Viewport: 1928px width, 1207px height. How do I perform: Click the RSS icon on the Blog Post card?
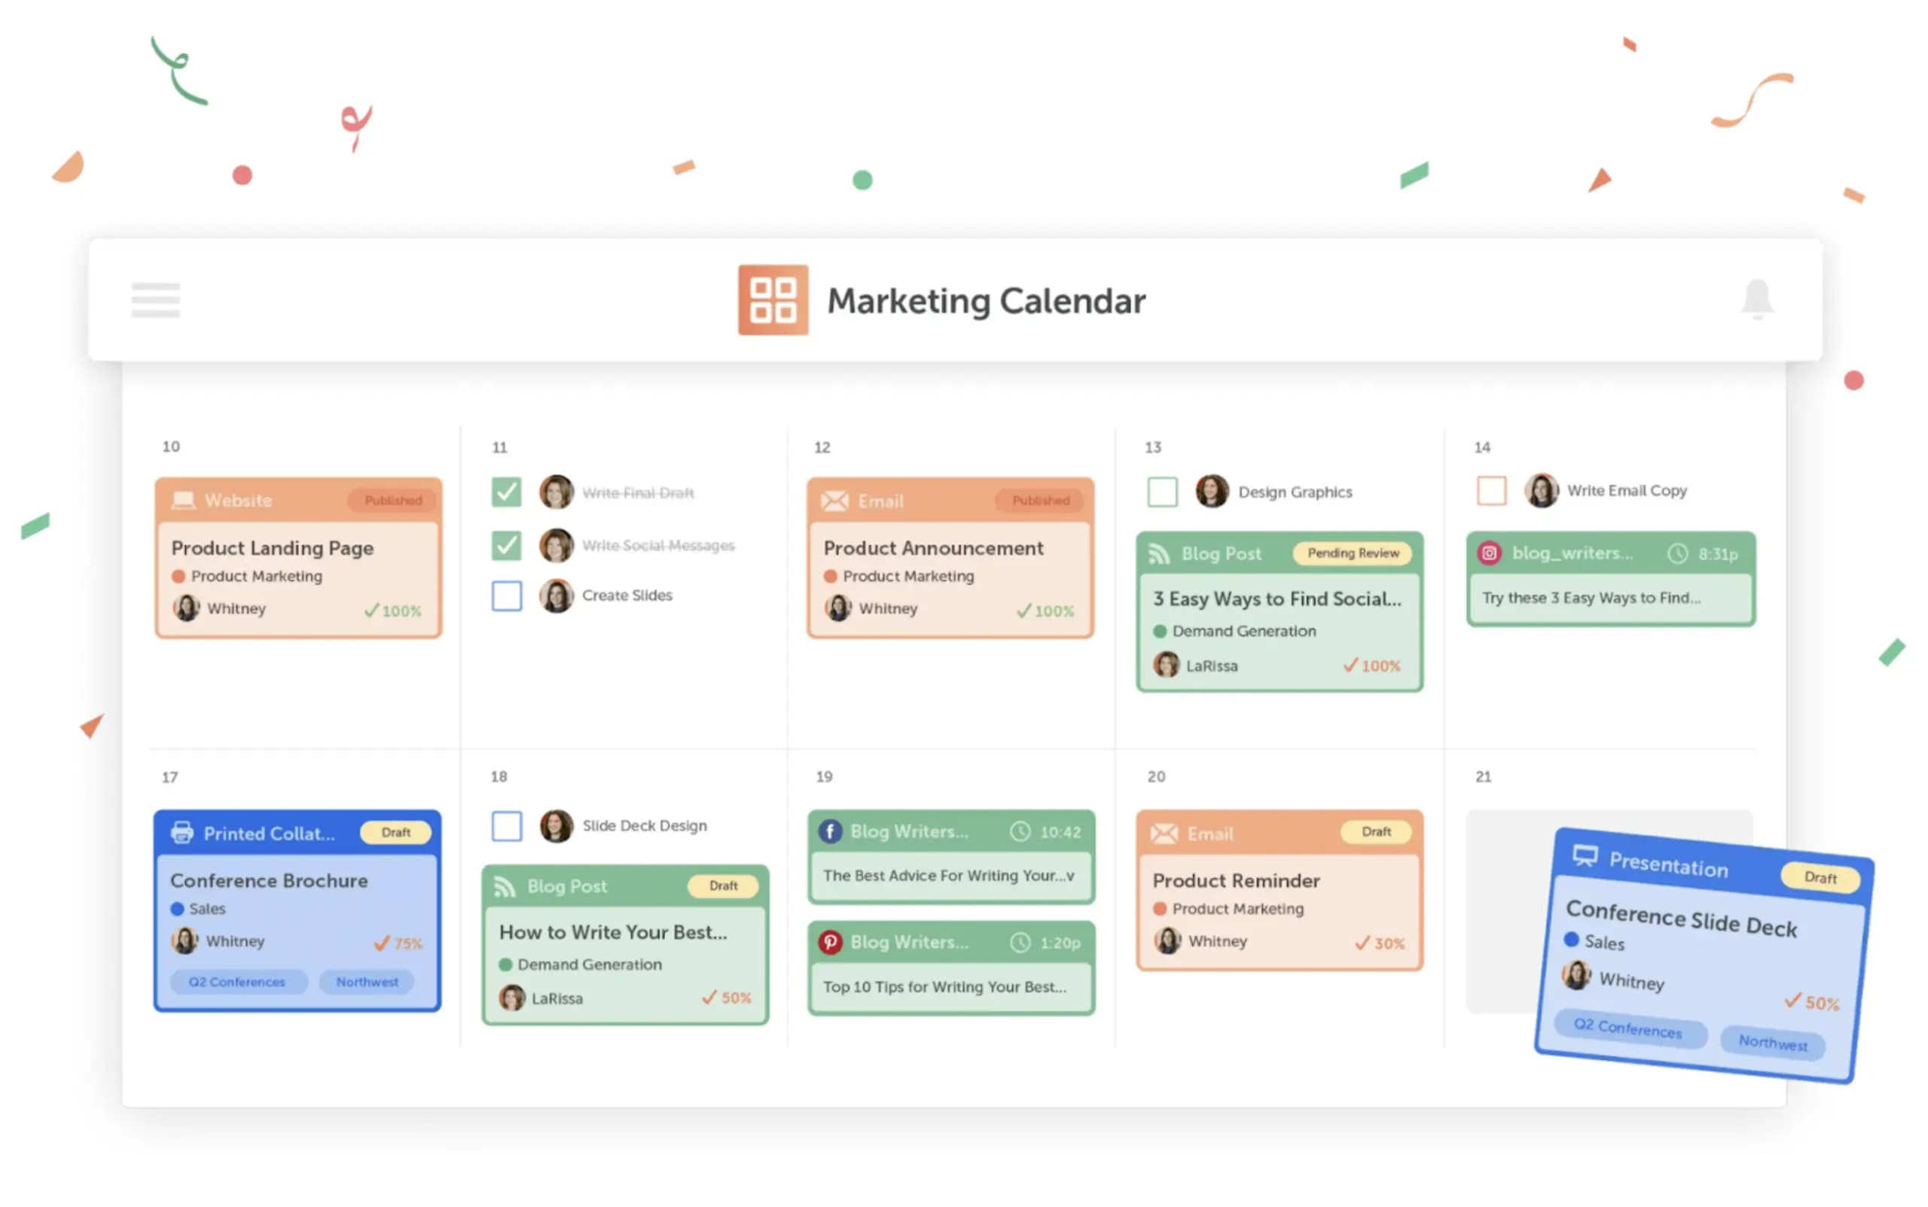point(1160,553)
